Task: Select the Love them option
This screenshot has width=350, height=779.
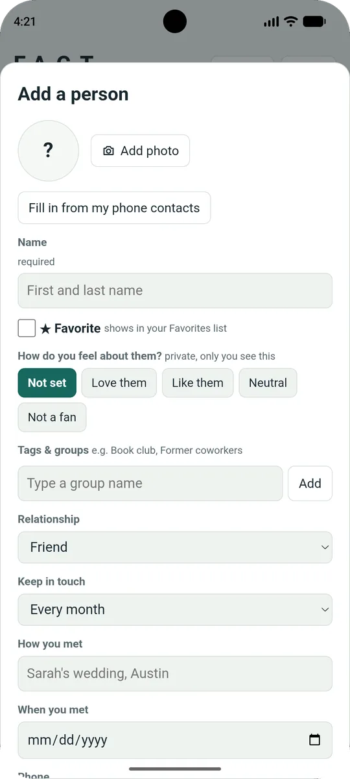Action: tap(119, 382)
